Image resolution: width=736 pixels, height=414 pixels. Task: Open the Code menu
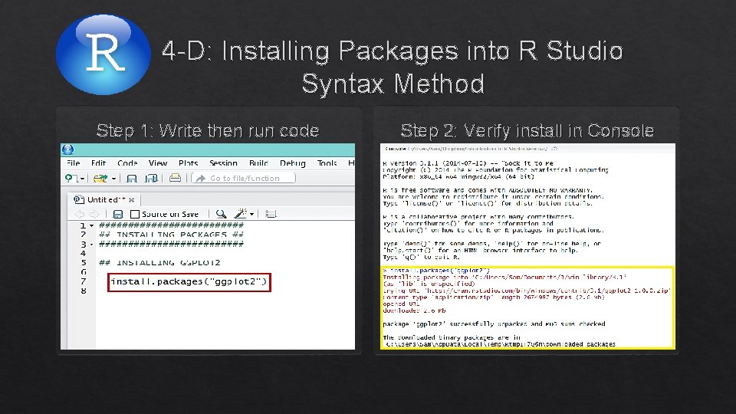point(127,163)
